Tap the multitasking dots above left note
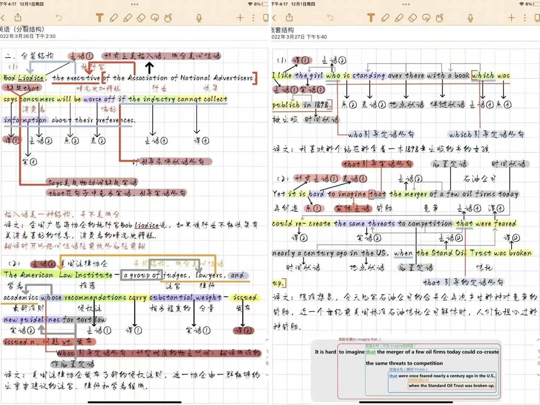The width and height of the screenshot is (540, 405). click(135, 4)
